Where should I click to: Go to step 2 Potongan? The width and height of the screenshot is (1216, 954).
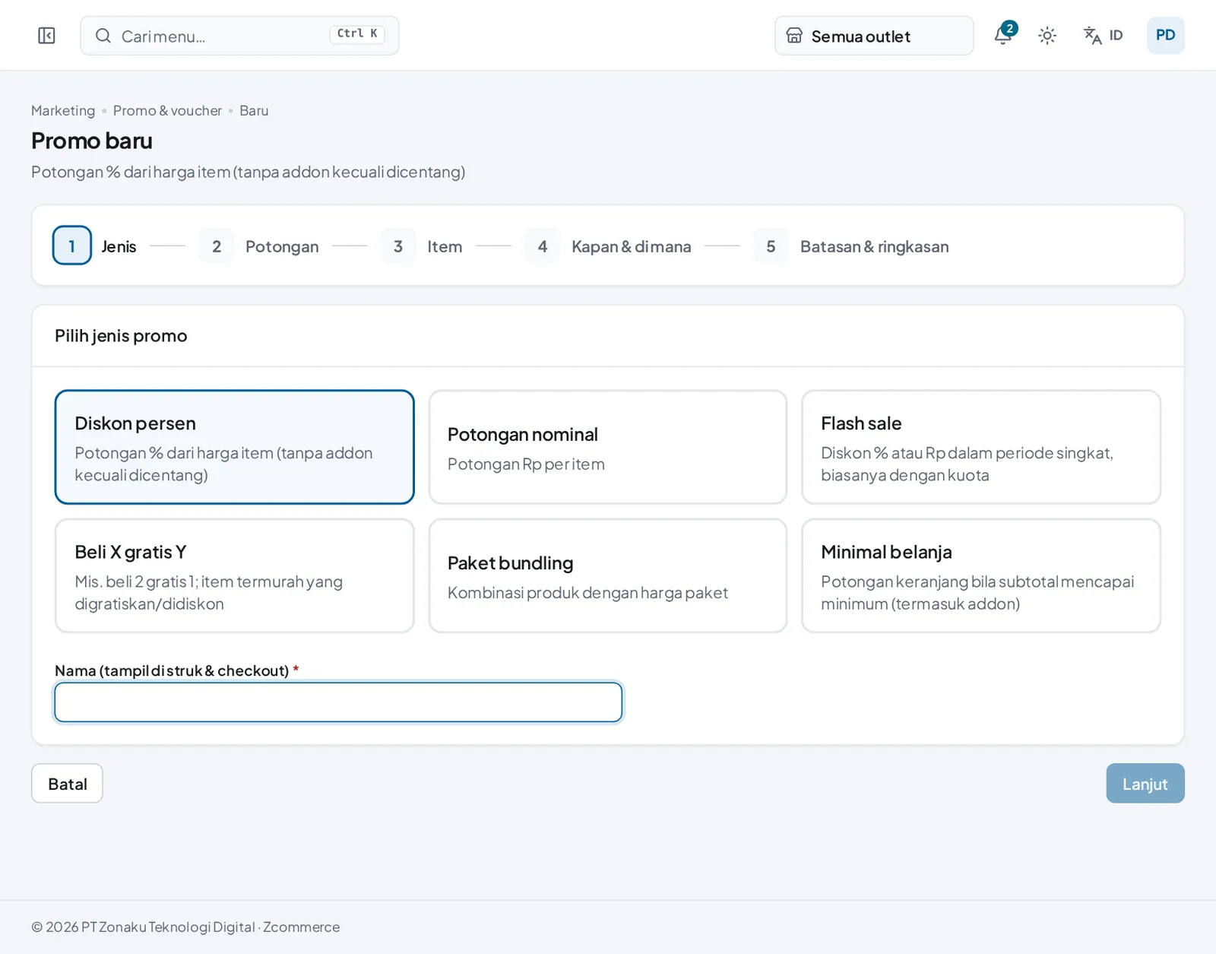[x=259, y=246]
